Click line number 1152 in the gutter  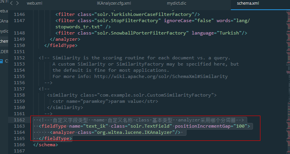[19, 58]
